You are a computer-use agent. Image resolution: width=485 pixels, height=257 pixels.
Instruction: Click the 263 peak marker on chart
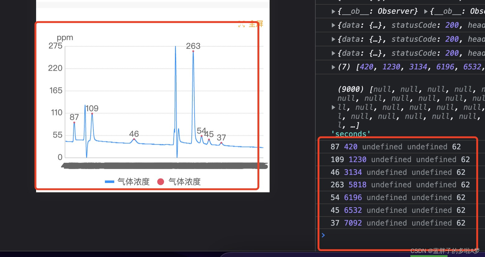point(193,51)
